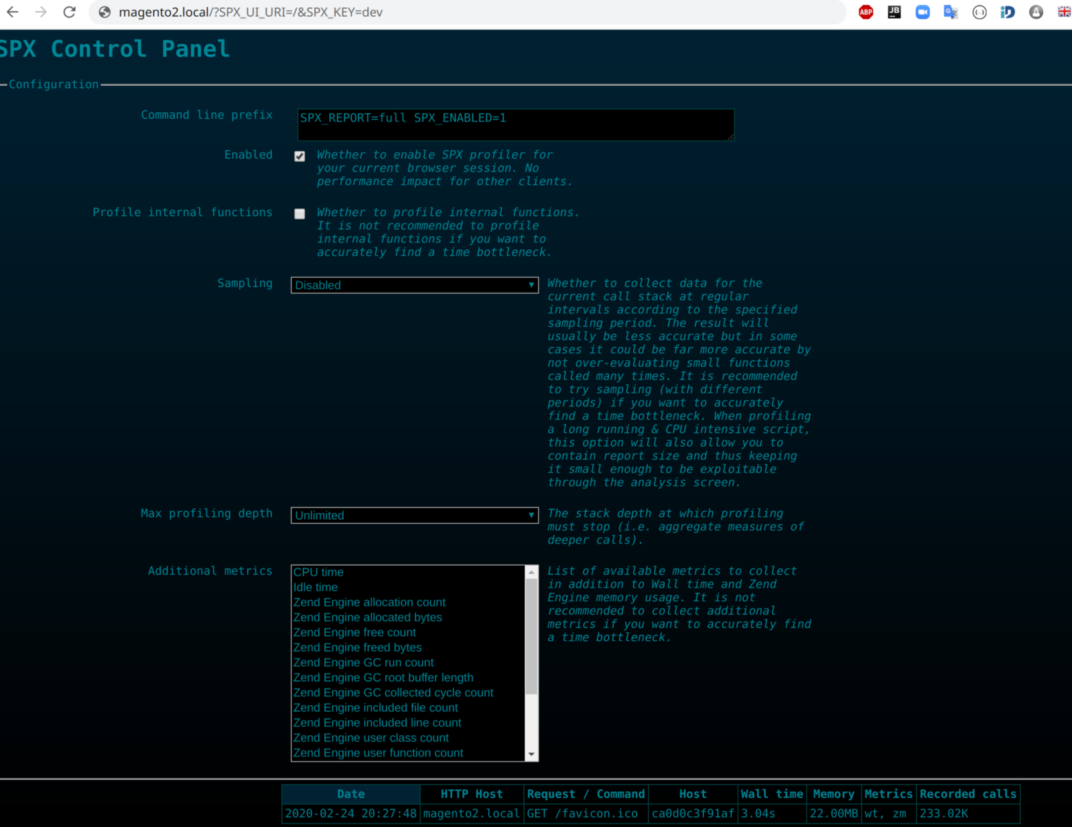The image size is (1072, 827).
Task: Click the 22.00MB memory cell
Action: (833, 814)
